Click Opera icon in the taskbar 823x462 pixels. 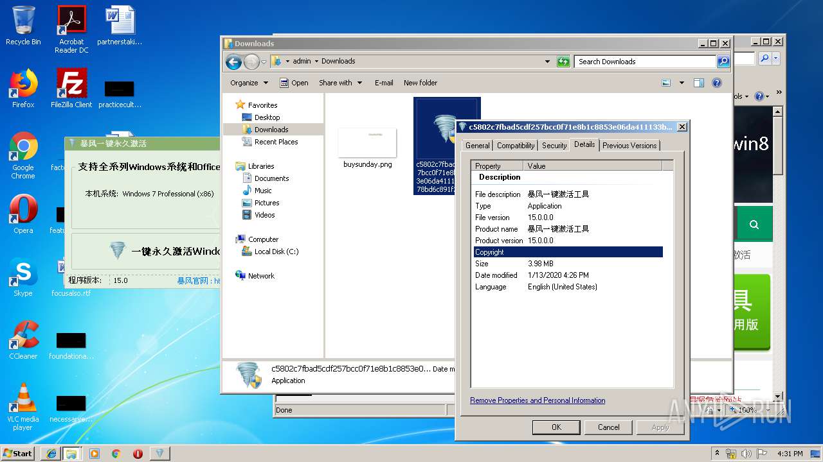138,453
